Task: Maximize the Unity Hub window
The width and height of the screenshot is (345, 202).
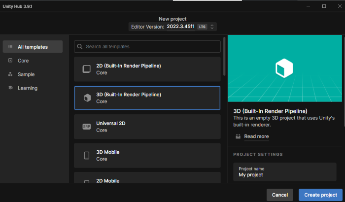Action: coord(324,6)
